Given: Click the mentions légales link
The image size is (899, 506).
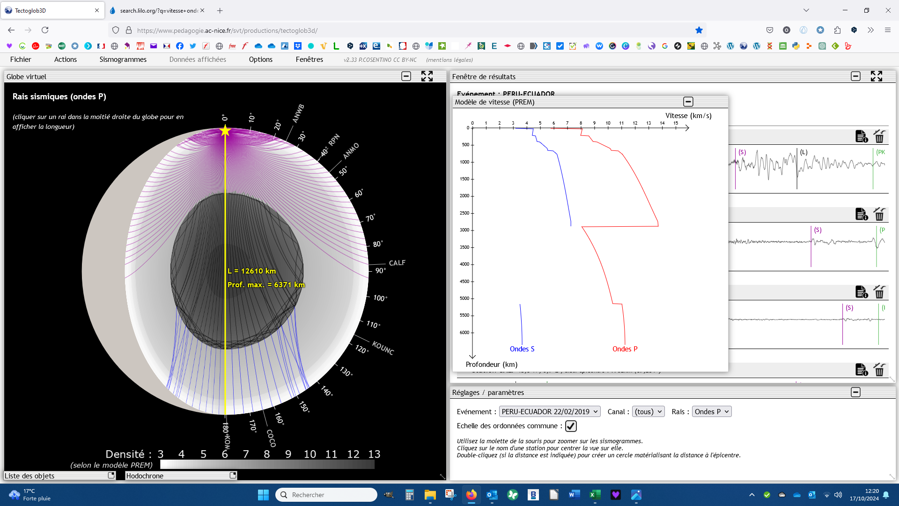Looking at the screenshot, I should click(449, 60).
